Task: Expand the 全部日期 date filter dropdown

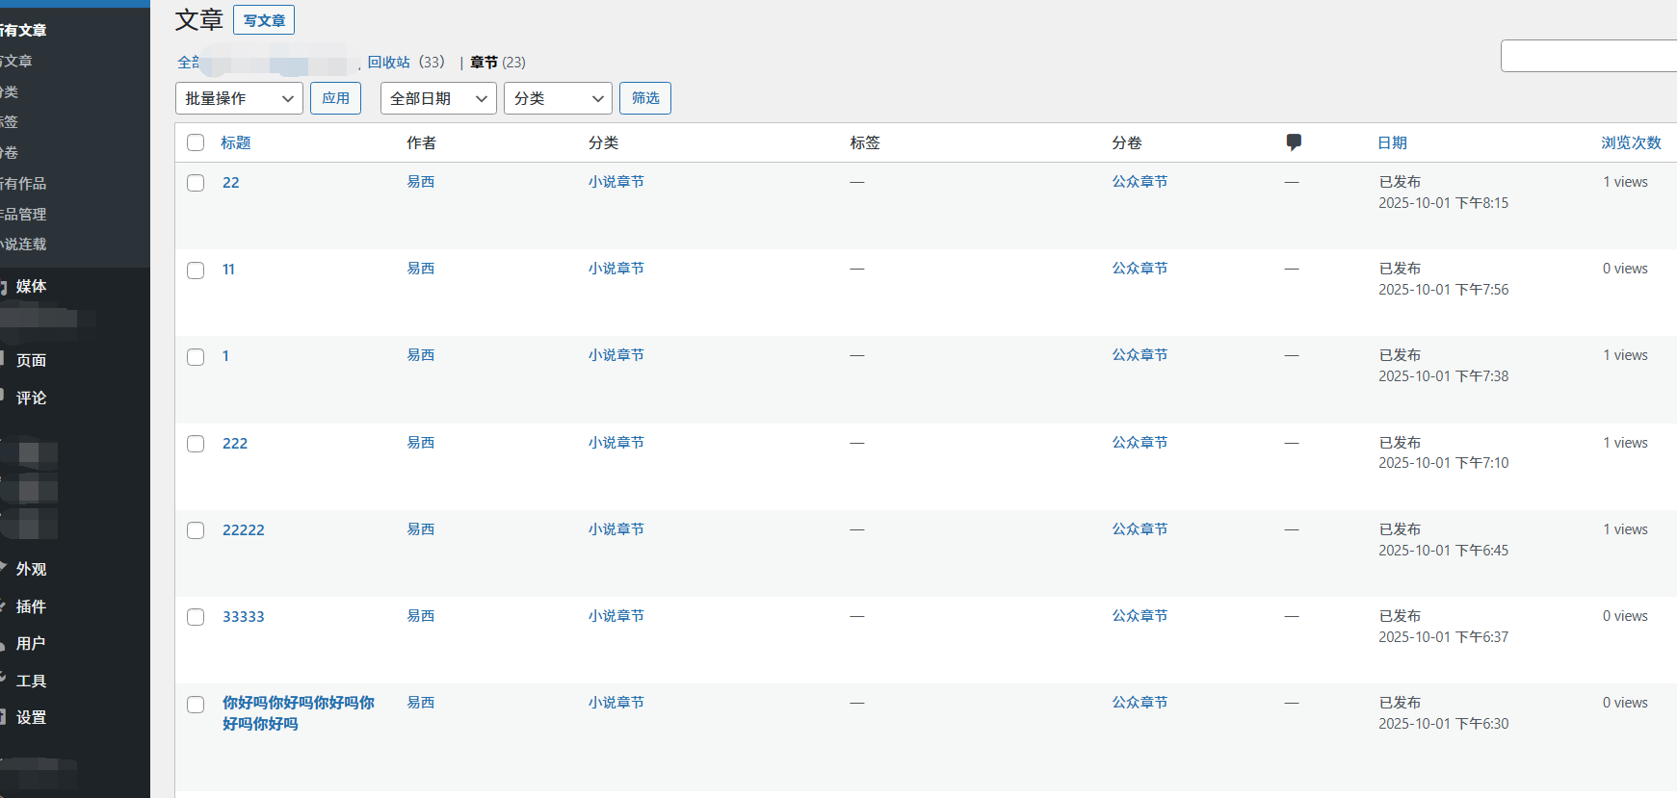Action: 438,98
